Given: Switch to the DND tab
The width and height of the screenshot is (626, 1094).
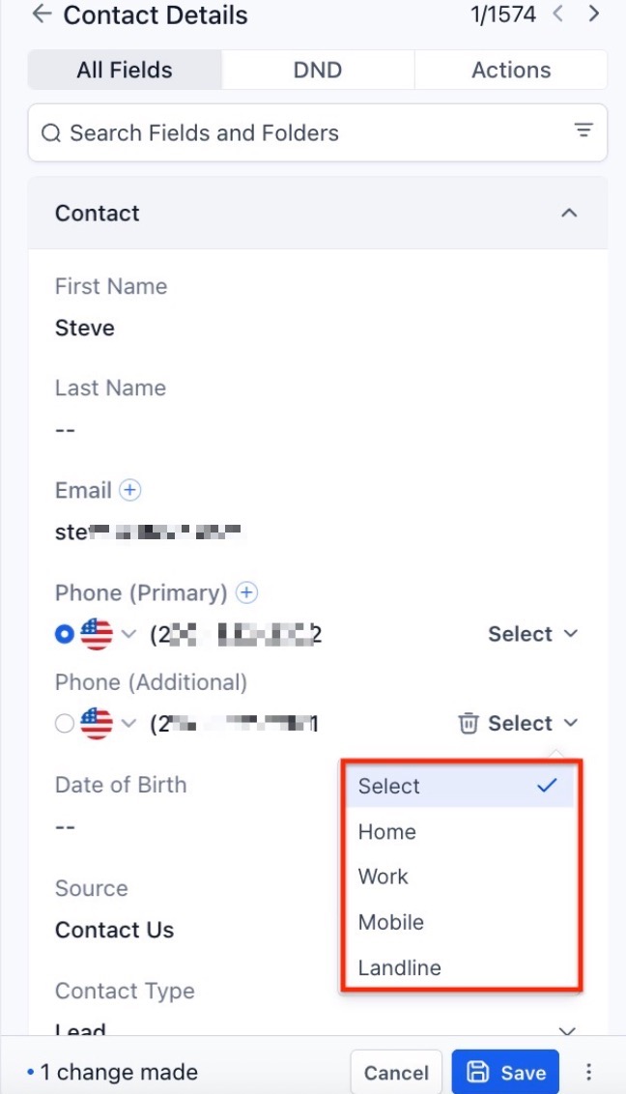Looking at the screenshot, I should (x=318, y=70).
